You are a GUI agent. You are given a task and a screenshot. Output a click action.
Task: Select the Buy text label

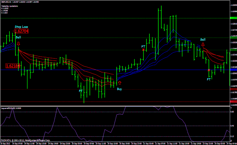pos(119,89)
